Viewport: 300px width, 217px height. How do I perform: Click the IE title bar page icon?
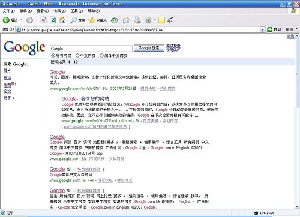point(3,4)
